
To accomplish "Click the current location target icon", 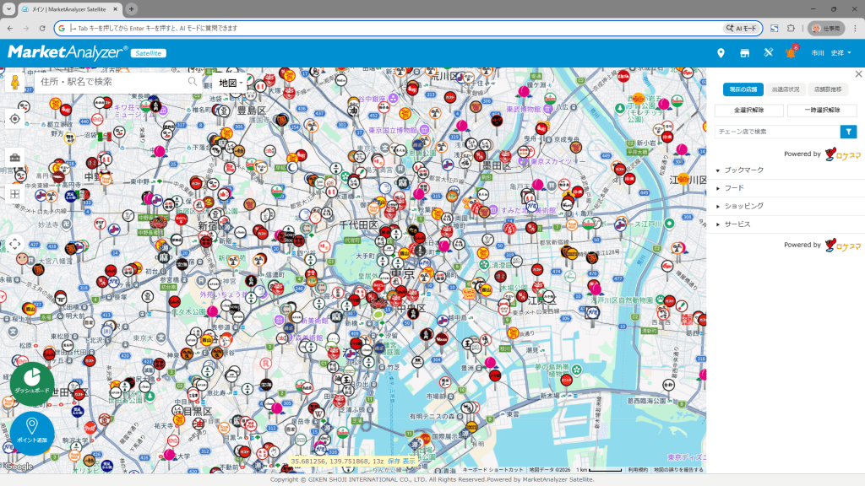I will pos(15,119).
